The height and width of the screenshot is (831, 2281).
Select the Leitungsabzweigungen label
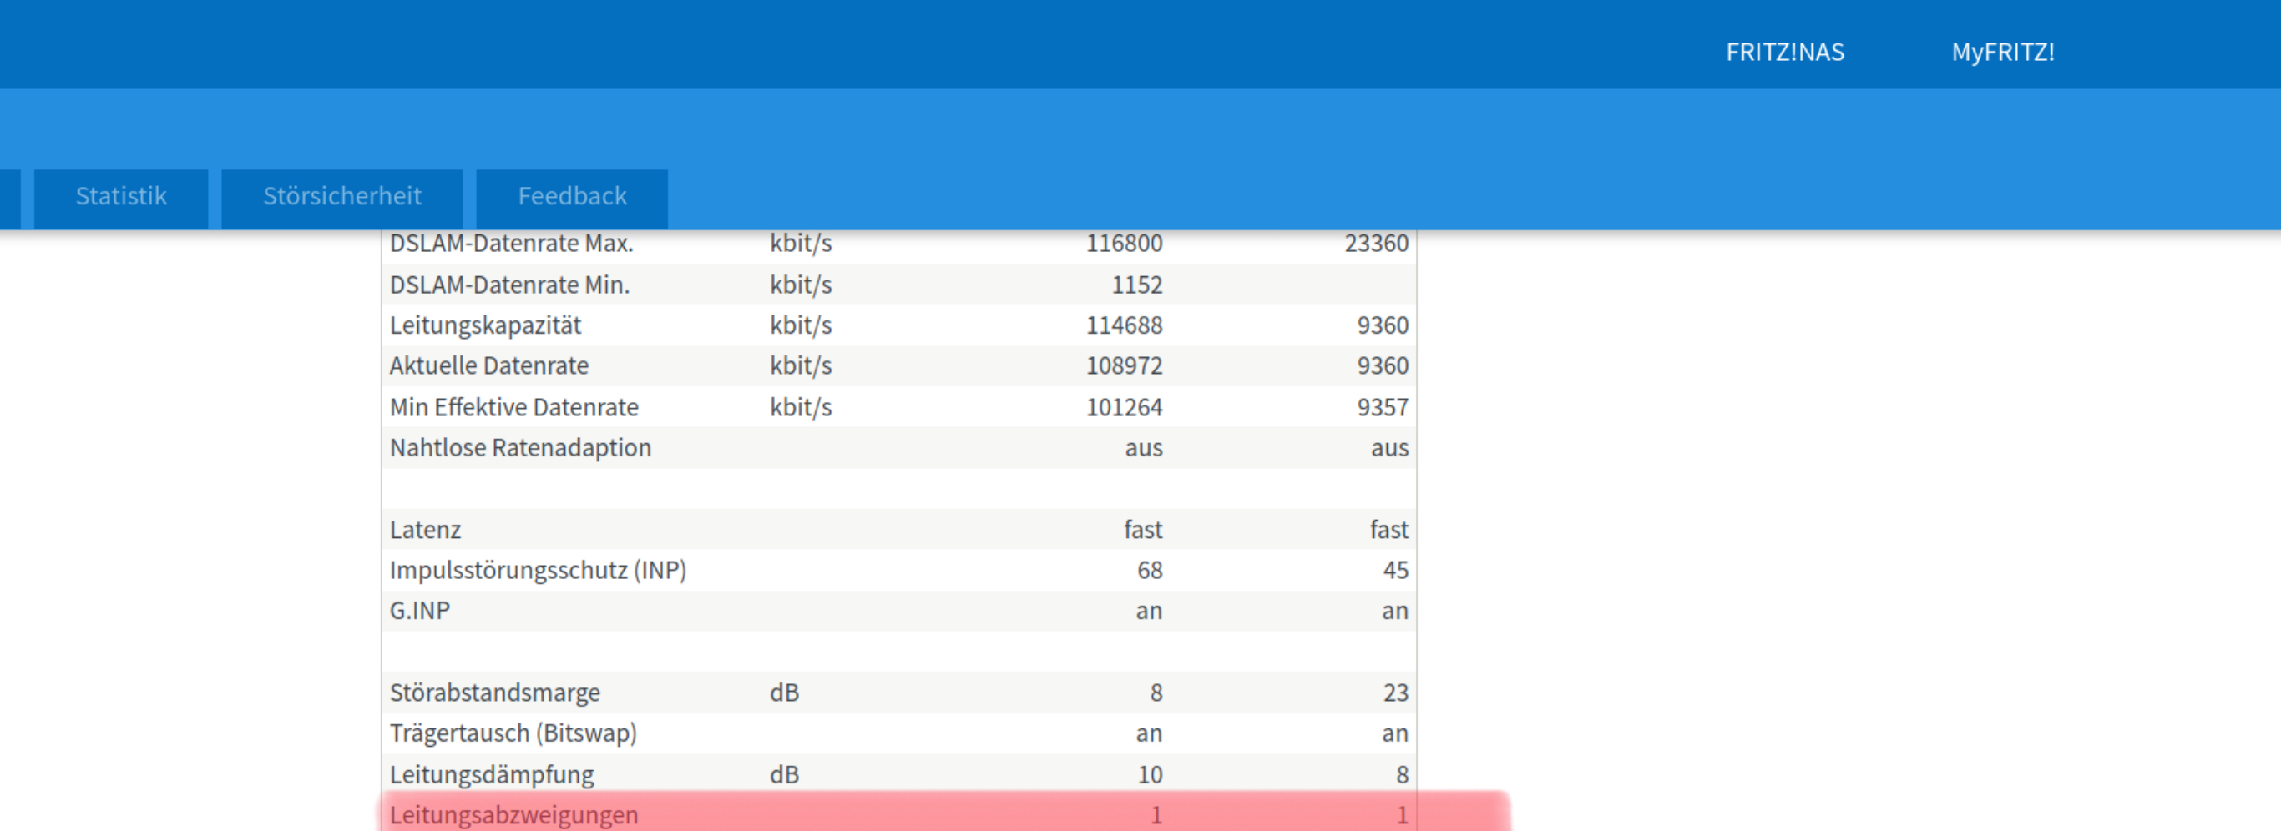click(513, 815)
